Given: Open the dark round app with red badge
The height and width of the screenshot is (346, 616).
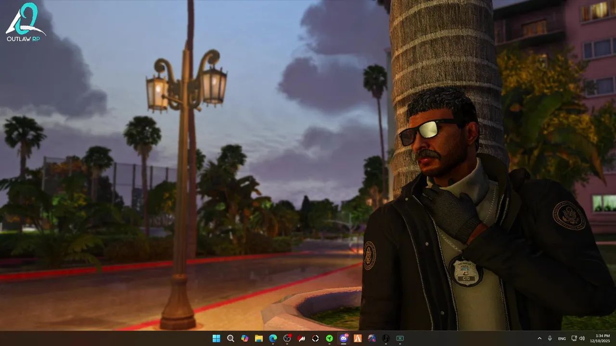Looking at the screenshot, I should tap(287, 338).
